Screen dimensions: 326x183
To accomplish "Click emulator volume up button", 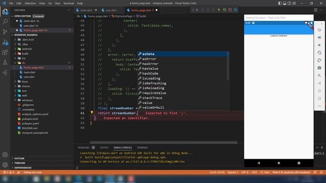I will 319,38.
